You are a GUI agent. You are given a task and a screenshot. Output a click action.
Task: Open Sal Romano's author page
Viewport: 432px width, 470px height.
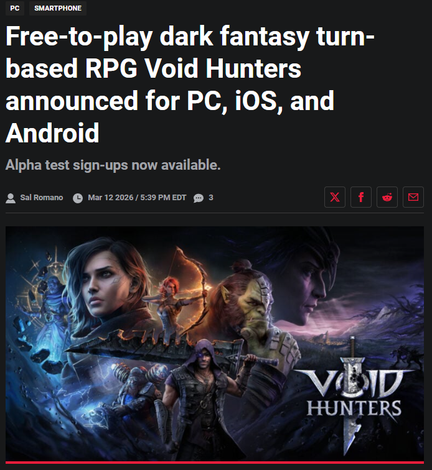42,198
